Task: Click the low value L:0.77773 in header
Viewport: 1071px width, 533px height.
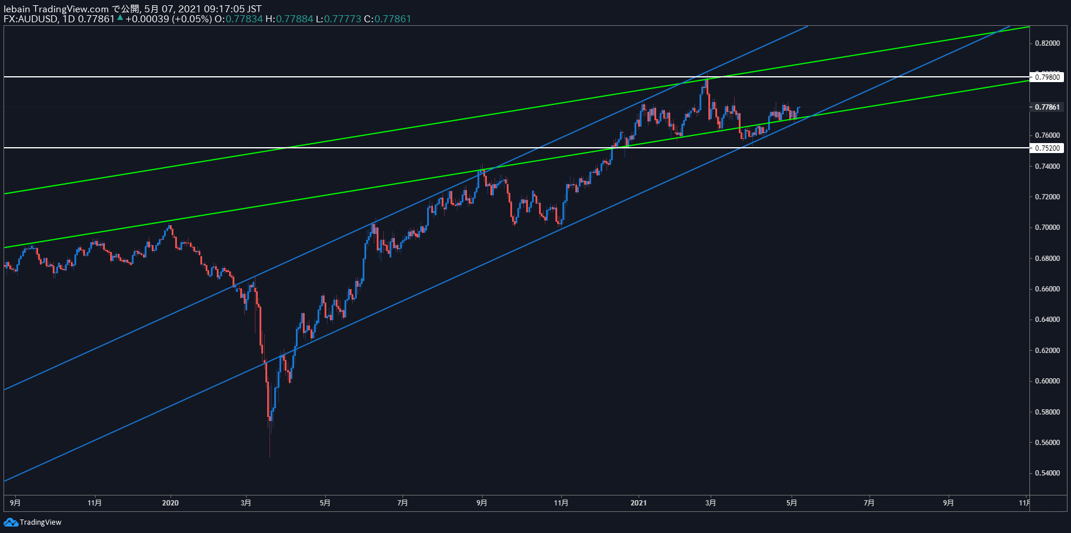Action: tap(339, 19)
